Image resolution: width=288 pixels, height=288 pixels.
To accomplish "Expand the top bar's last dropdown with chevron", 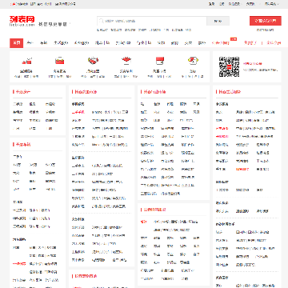I will pyautogui.click(x=271, y=4).
